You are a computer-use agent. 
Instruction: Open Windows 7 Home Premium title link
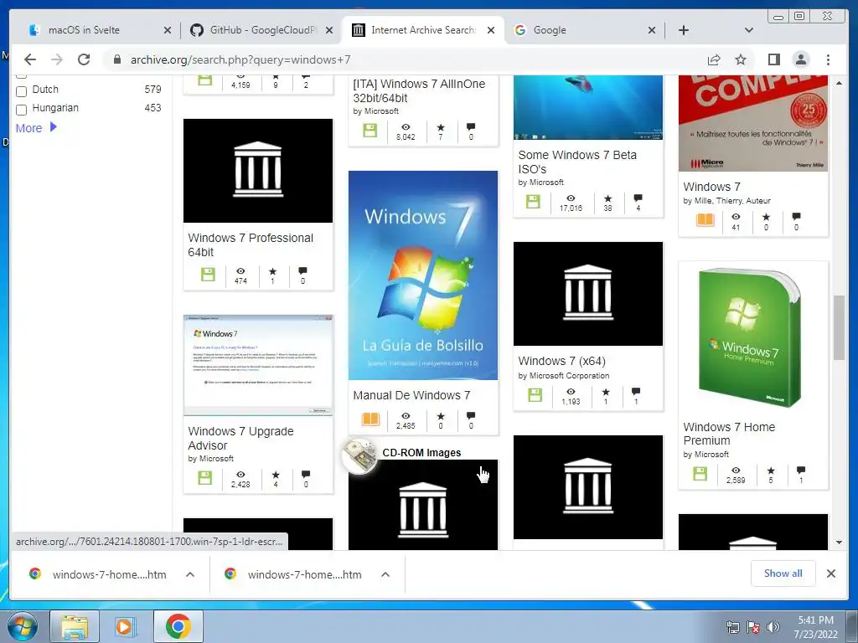729,434
